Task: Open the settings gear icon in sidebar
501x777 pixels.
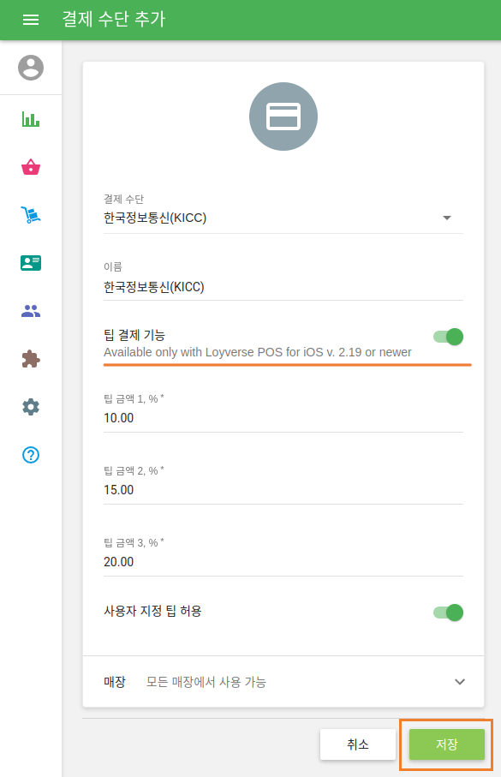Action: [31, 407]
